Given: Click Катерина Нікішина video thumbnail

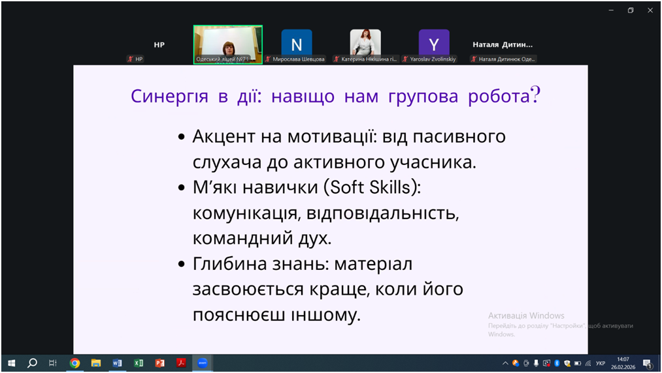Looking at the screenshot, I should 365,44.
